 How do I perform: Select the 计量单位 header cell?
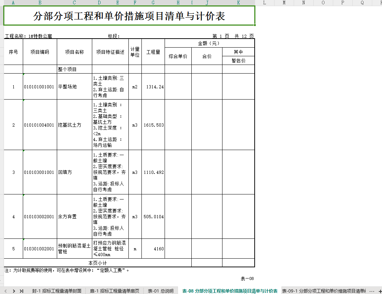tap(135, 52)
